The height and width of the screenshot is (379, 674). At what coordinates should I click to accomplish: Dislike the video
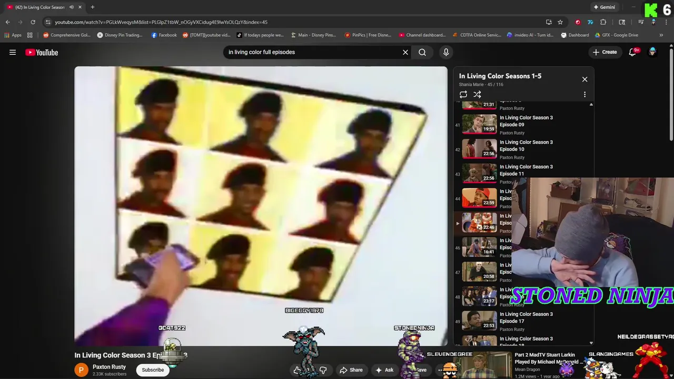[x=323, y=370]
